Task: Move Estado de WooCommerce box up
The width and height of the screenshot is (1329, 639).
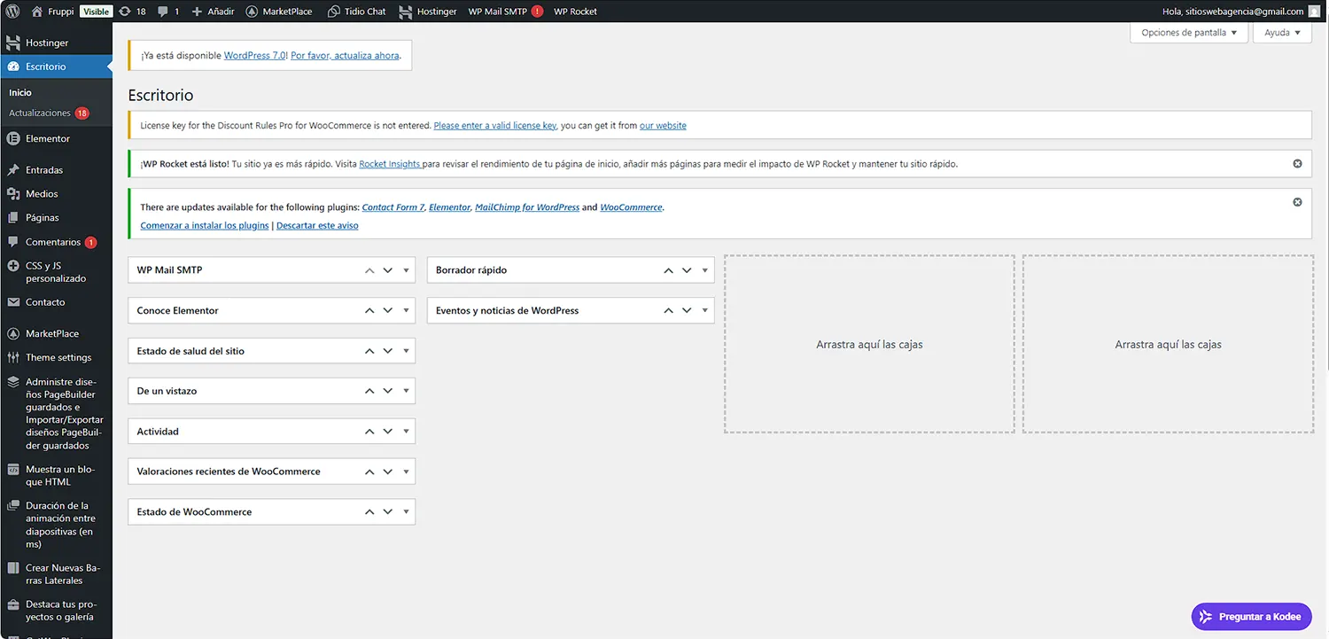Action: [369, 512]
